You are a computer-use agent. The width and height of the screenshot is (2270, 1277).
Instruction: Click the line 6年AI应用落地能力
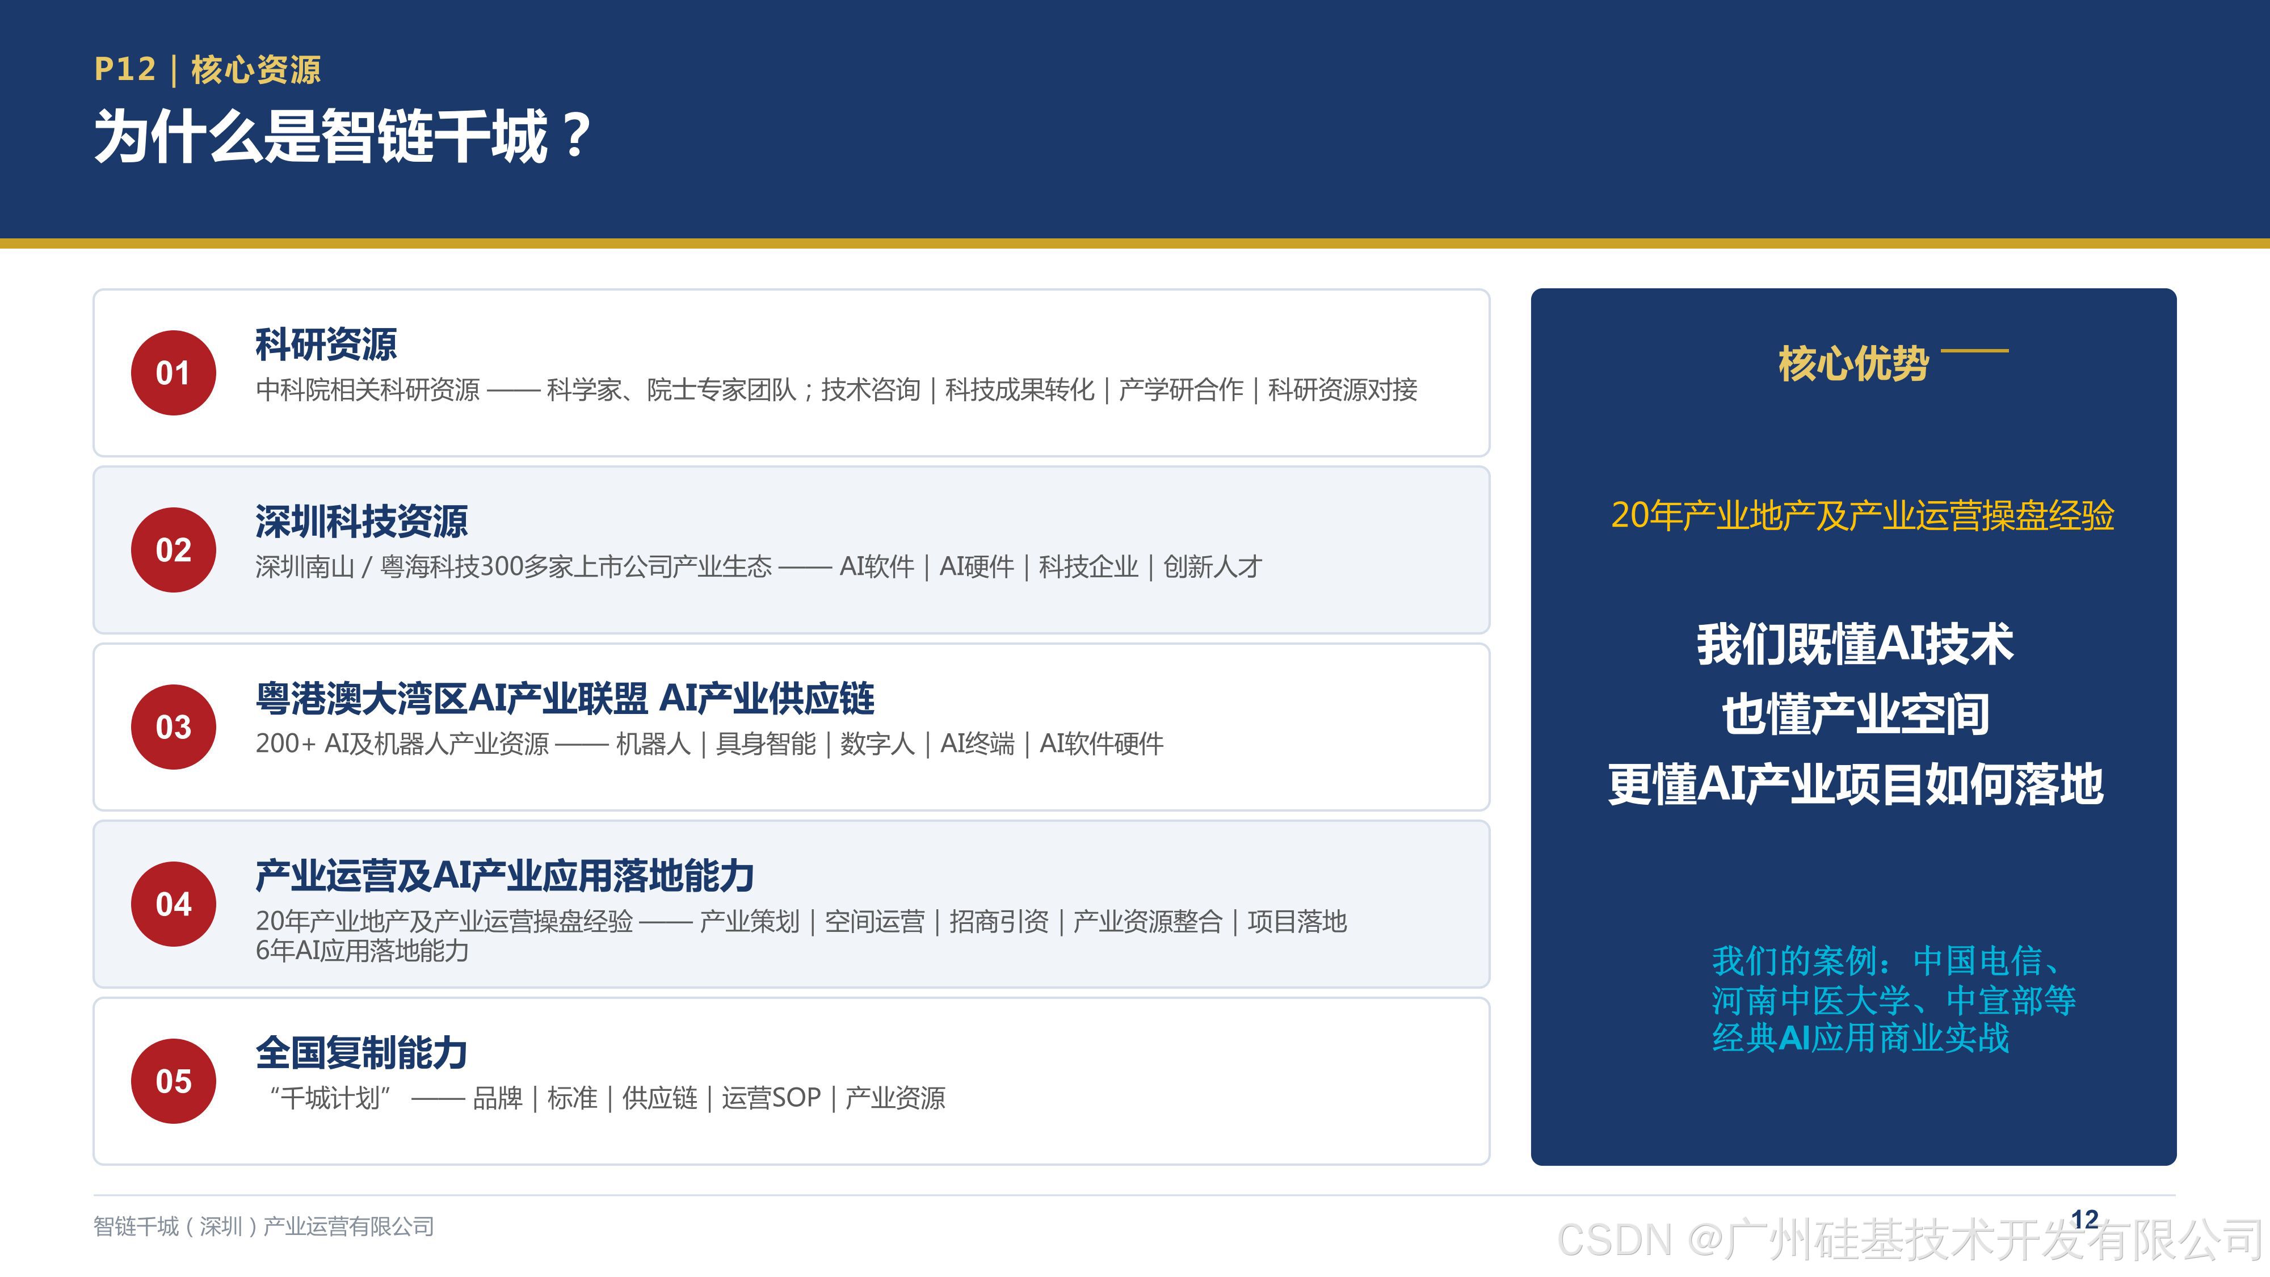(362, 951)
